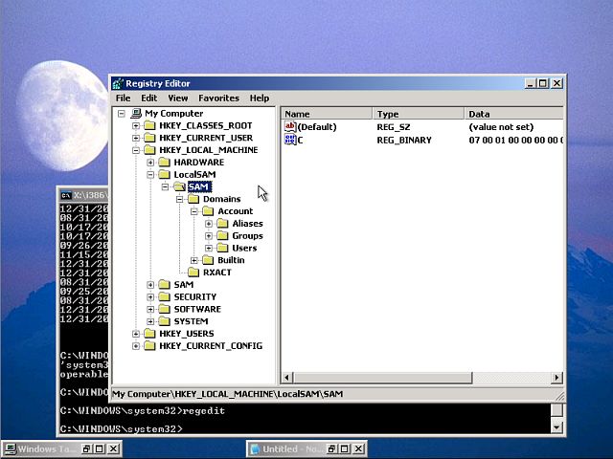Click the HKEY_CURRENT_USER folder icon
The image size is (613, 459).
(149, 138)
